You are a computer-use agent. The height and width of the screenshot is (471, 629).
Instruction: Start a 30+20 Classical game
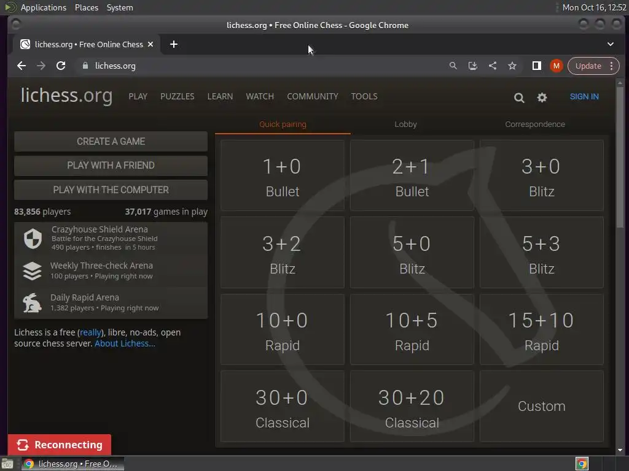pyautogui.click(x=412, y=407)
